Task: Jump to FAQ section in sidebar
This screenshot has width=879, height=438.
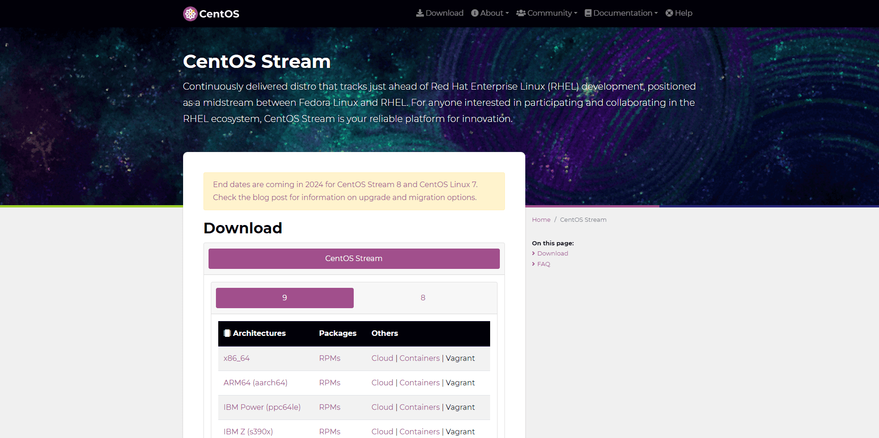Action: [544, 264]
